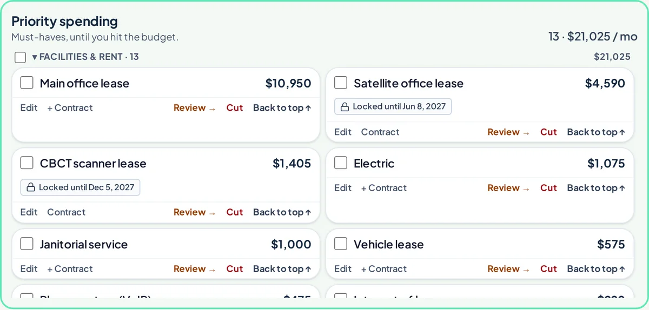Add a contract to Main office lease
This screenshot has width=649, height=310.
pos(70,107)
